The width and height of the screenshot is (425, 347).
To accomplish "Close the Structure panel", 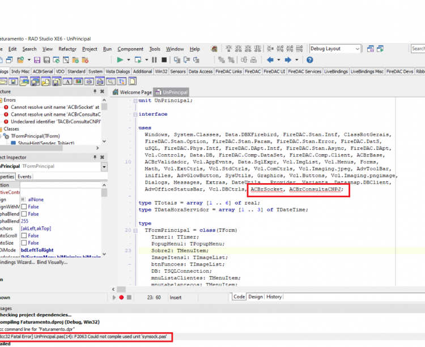I will [102, 91].
